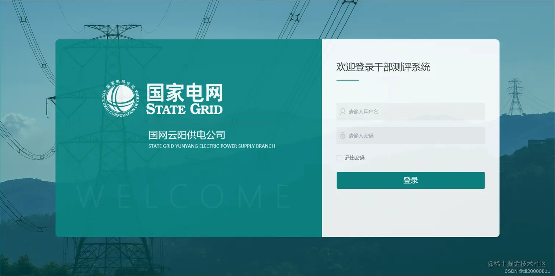Toggle remember password off after checking it

[338, 157]
